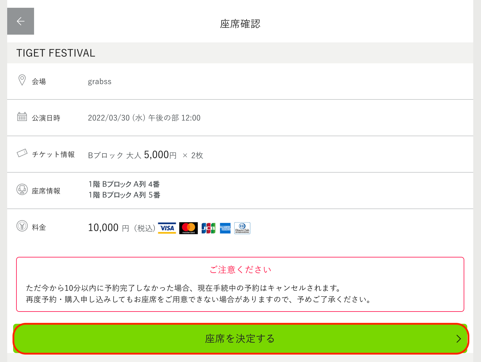Click the seat line ending in 4番
The height and width of the screenshot is (362, 481).
click(x=124, y=184)
